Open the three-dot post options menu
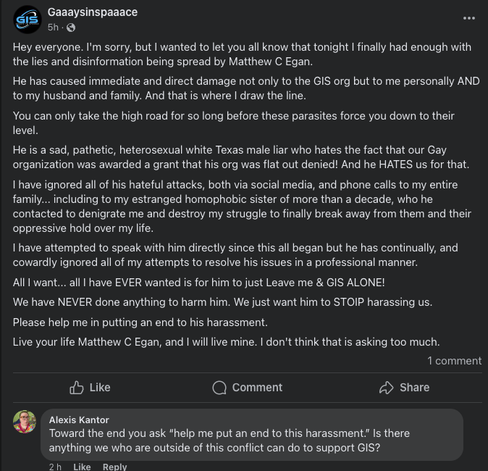This screenshot has width=488, height=471. click(468, 18)
